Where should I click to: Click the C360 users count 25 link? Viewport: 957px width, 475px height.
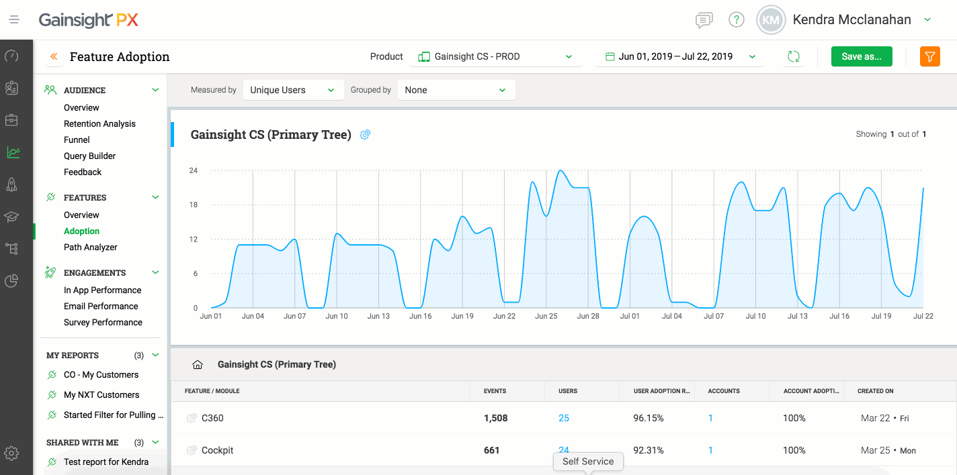click(x=563, y=418)
